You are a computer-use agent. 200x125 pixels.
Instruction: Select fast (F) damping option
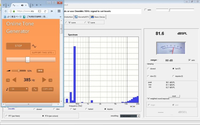pyautogui.click(x=173, y=68)
